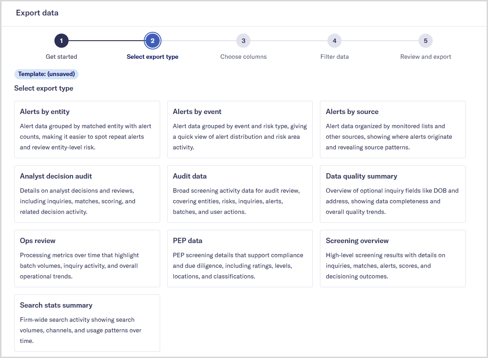The width and height of the screenshot is (488, 358).
Task: Pick the Analyst decision audit card
Action: coord(87,194)
